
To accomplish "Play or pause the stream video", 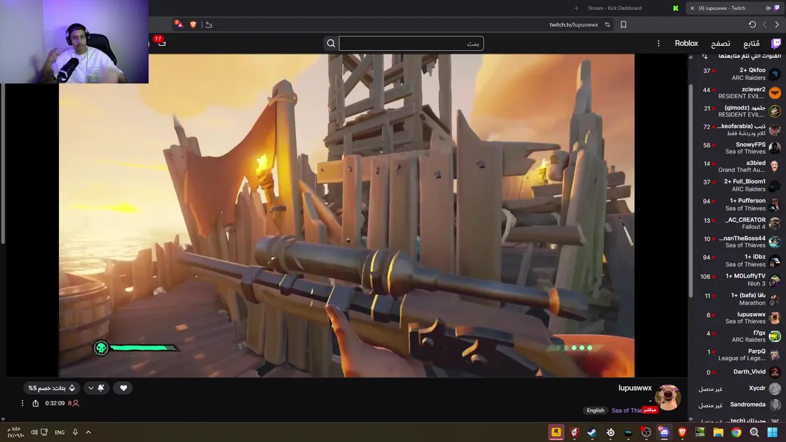I will [x=346, y=215].
